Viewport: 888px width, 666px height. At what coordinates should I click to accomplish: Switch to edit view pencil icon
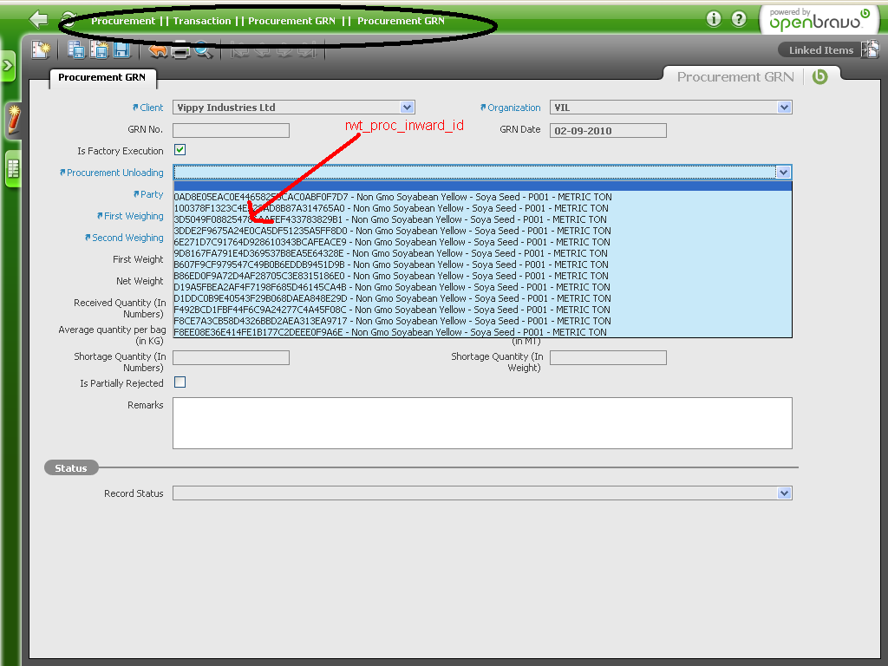coord(13,121)
